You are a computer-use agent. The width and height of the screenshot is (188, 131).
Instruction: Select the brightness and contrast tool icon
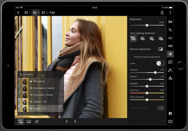click(170, 54)
